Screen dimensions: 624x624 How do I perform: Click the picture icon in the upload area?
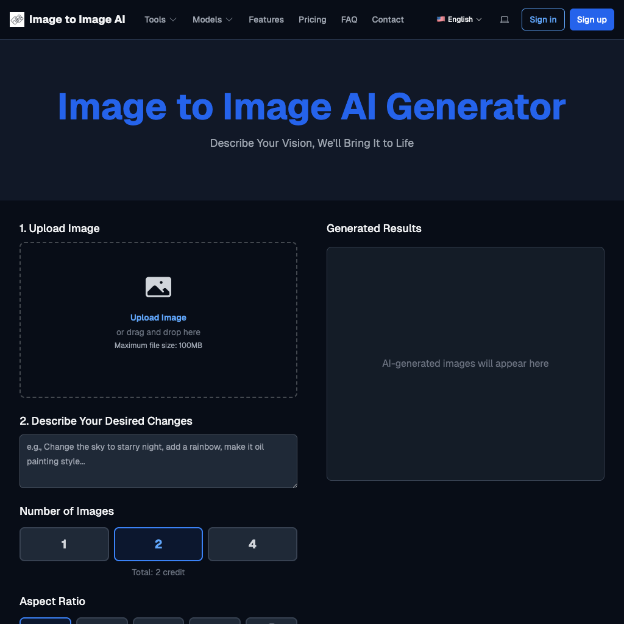click(x=158, y=286)
